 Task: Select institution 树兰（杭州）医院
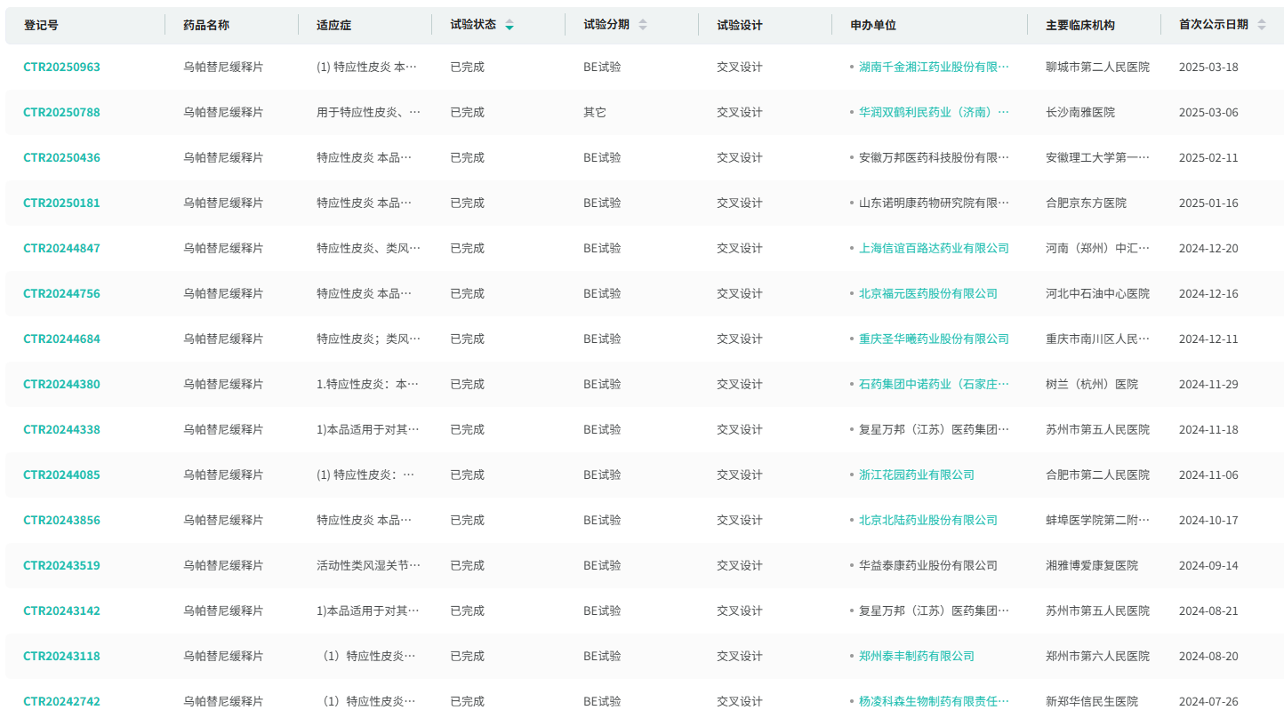(1092, 384)
